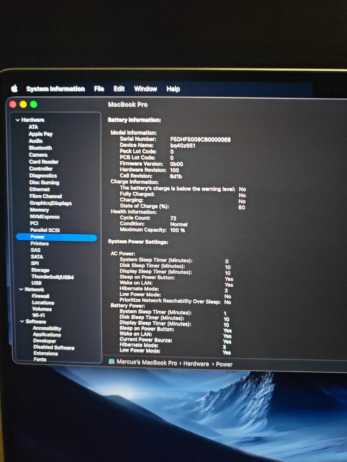Click the MacBook Pro window title
The image size is (347, 462).
click(128, 104)
